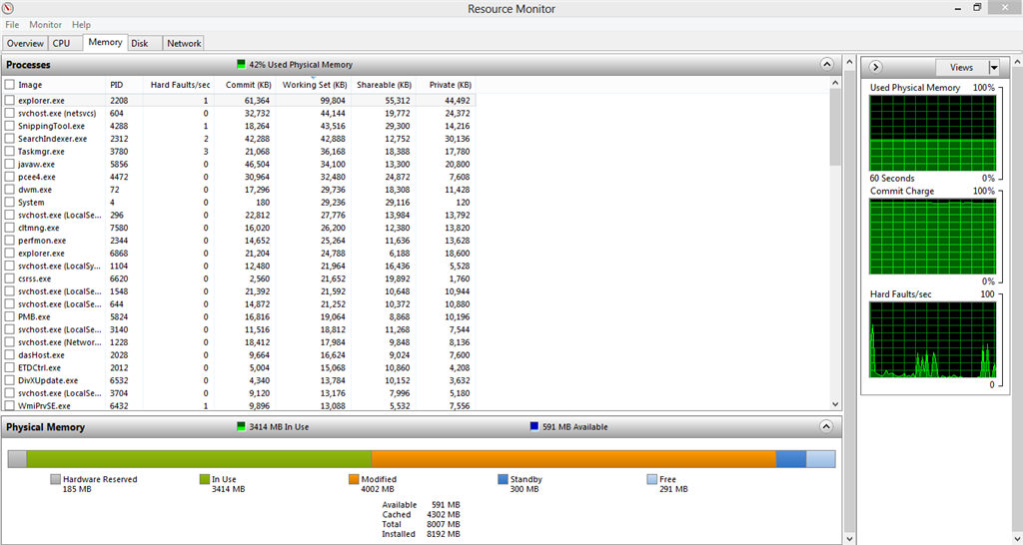Switch to the CPU tab
1023x545 pixels.
point(61,43)
